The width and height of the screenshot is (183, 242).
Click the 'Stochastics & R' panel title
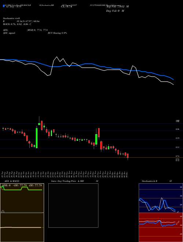(x=149, y=181)
